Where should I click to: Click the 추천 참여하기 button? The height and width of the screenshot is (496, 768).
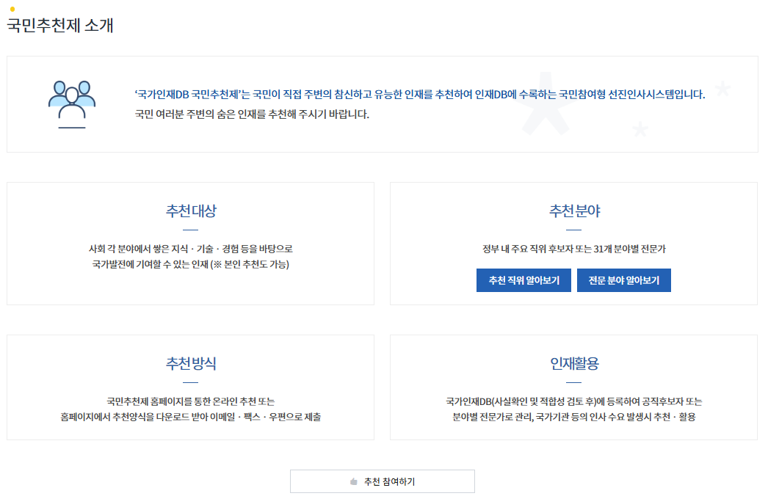[383, 481]
